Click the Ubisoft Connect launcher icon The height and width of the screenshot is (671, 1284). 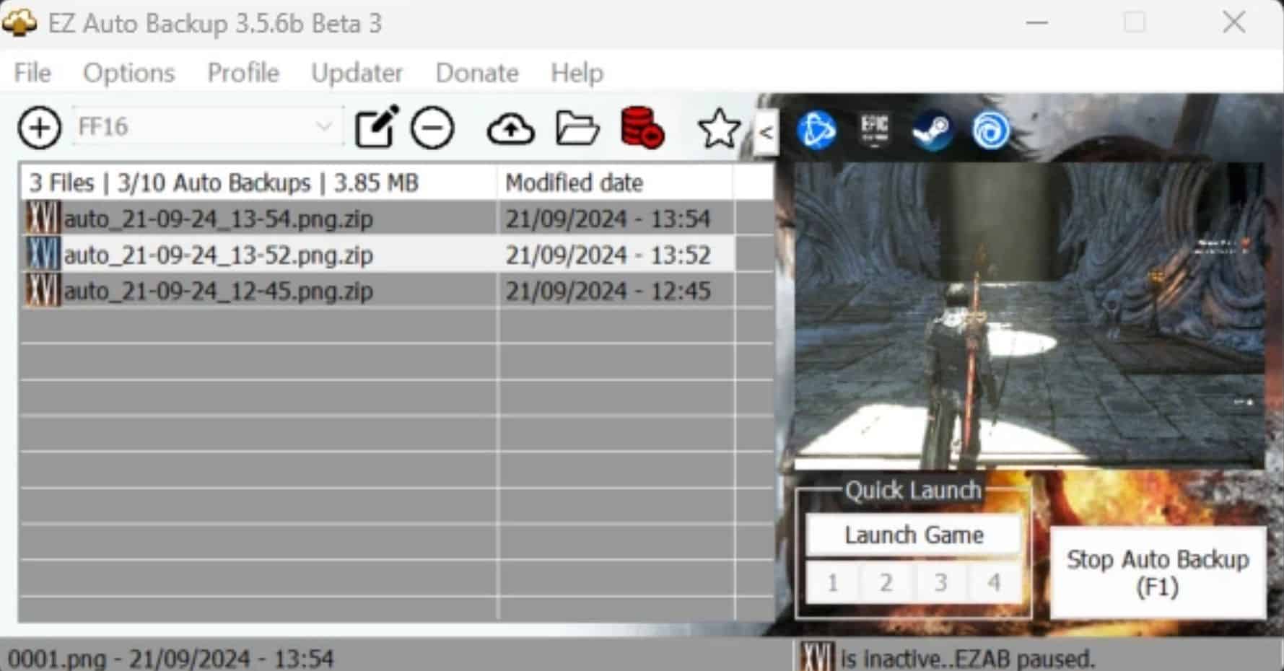(990, 131)
